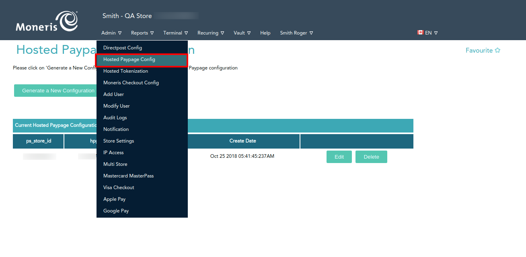
Task: Open the Help page
Action: pos(265,33)
